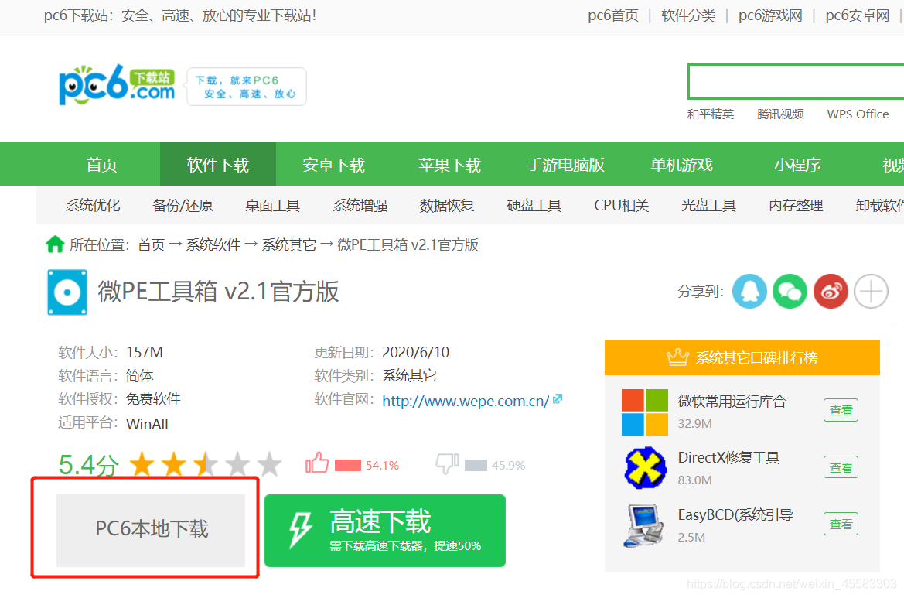904x598 pixels.
Task: Click DirectX修复工具 title in ranking
Action: click(x=728, y=458)
